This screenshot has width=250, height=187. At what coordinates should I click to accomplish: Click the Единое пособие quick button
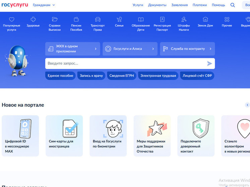tap(60, 76)
